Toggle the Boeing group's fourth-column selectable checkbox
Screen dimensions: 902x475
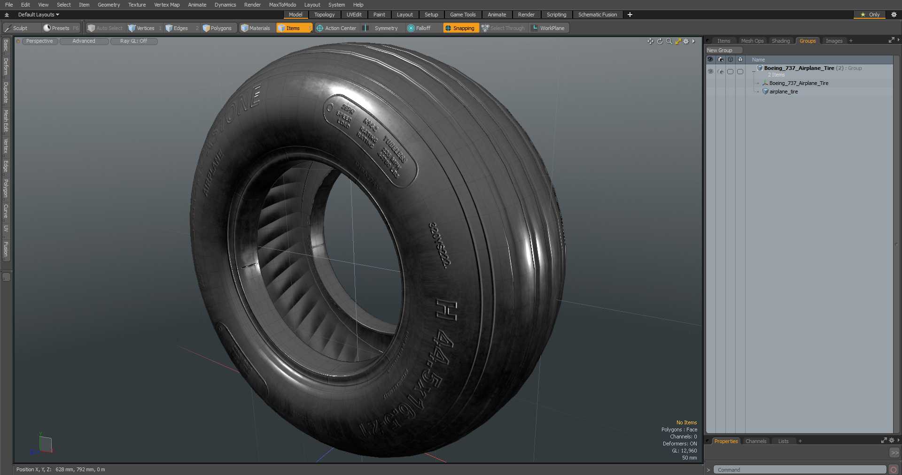740,71
